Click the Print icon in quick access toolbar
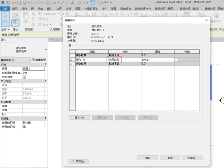The width and height of the screenshot is (224, 168). [x=48, y=3]
